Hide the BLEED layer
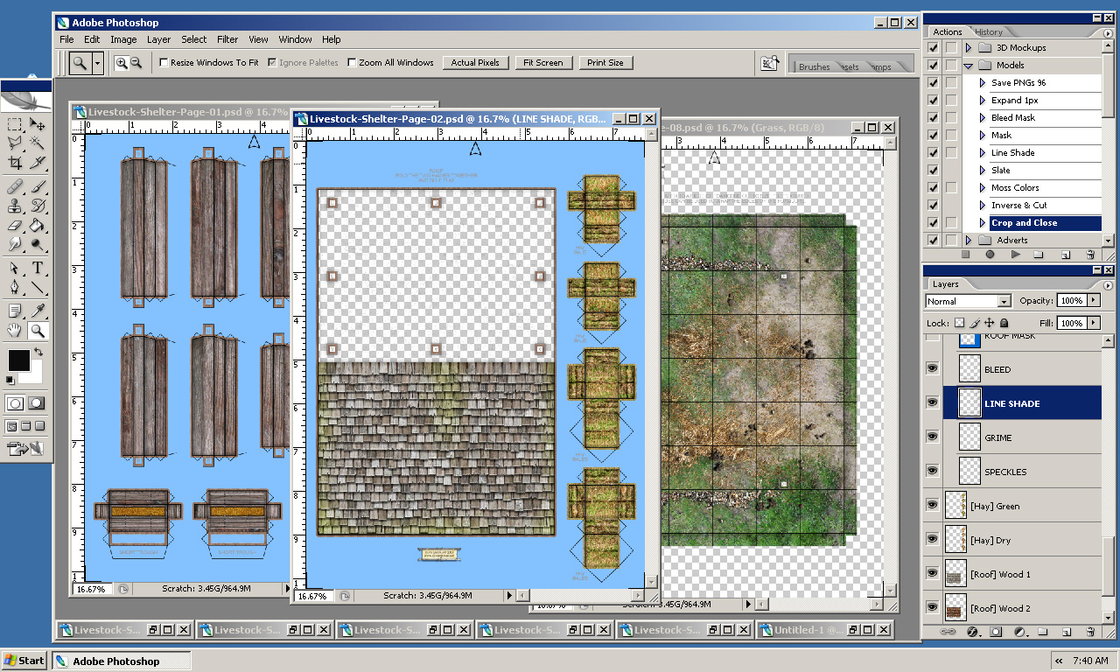Viewport: 1120px width, 672px height. click(x=933, y=369)
